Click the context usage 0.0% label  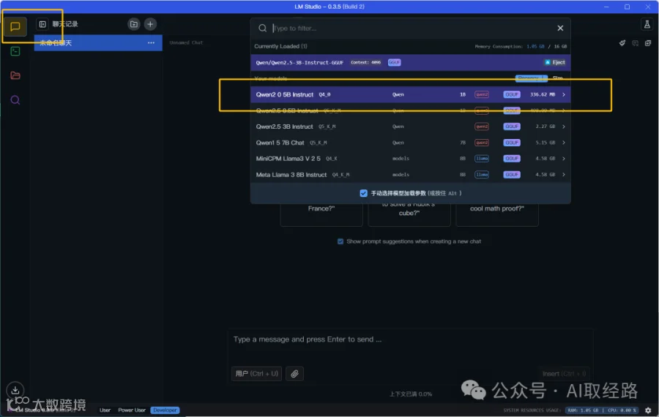coord(410,394)
